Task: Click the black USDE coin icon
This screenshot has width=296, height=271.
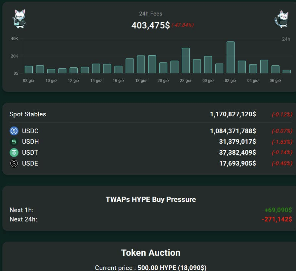Action: point(14,163)
